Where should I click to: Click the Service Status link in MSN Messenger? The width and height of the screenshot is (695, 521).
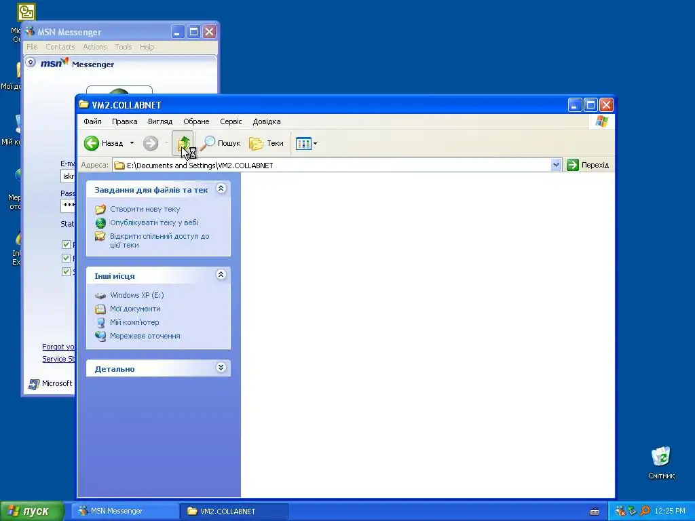(58, 359)
